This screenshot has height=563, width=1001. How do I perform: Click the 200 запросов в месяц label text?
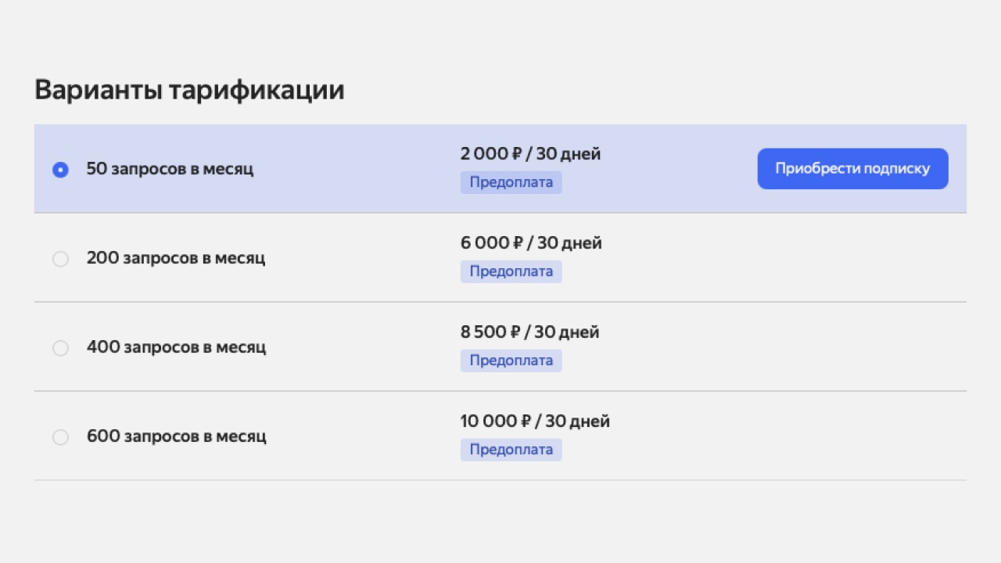[x=176, y=259]
